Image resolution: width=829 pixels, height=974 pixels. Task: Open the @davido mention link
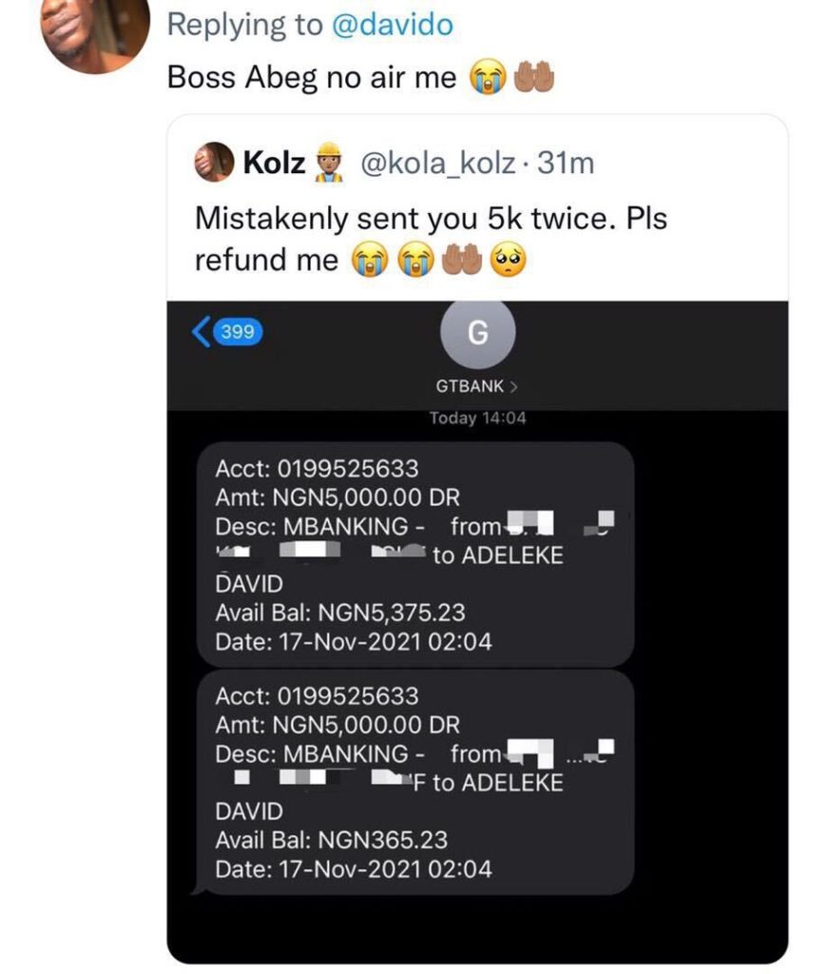click(x=392, y=26)
